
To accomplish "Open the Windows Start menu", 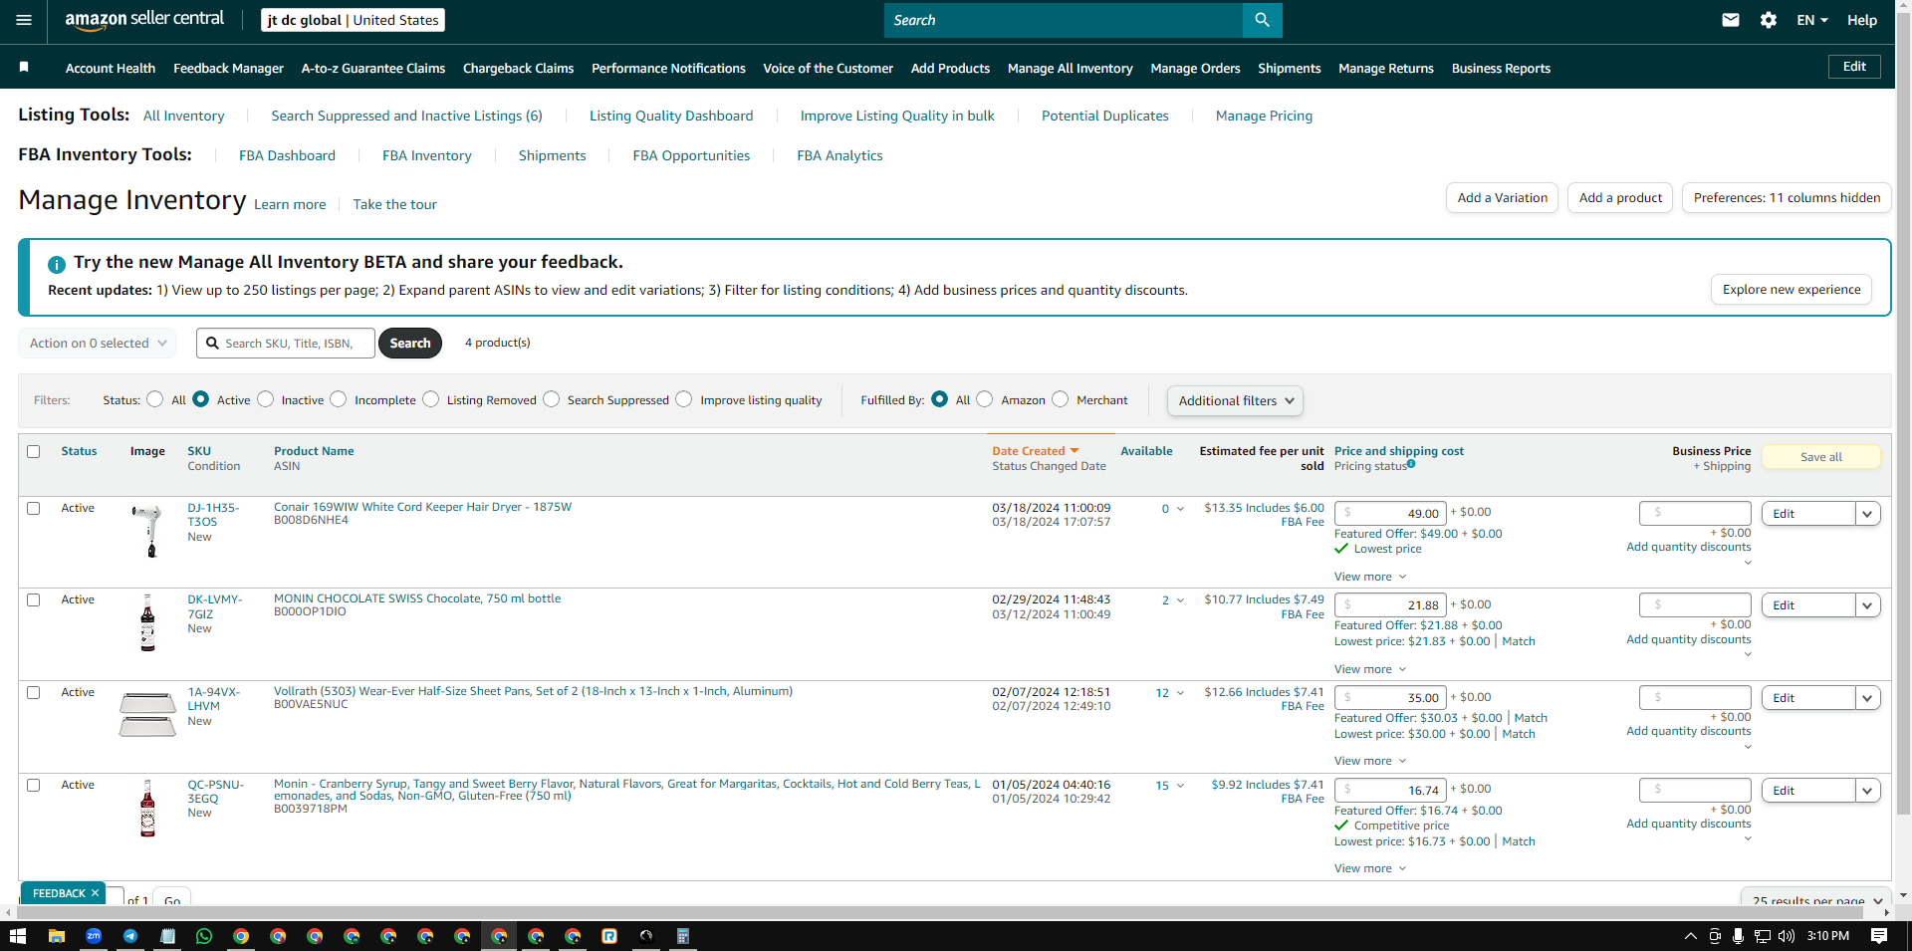I will tap(17, 936).
